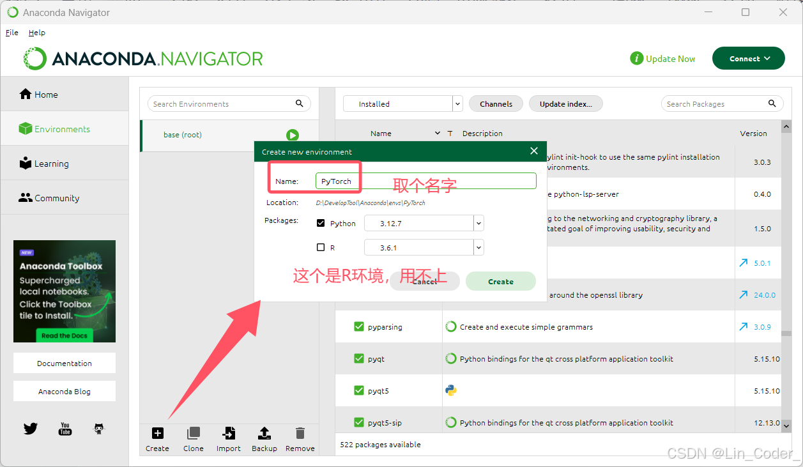Click the Update Now link
Viewport: 803px width, 467px height.
[x=670, y=59]
